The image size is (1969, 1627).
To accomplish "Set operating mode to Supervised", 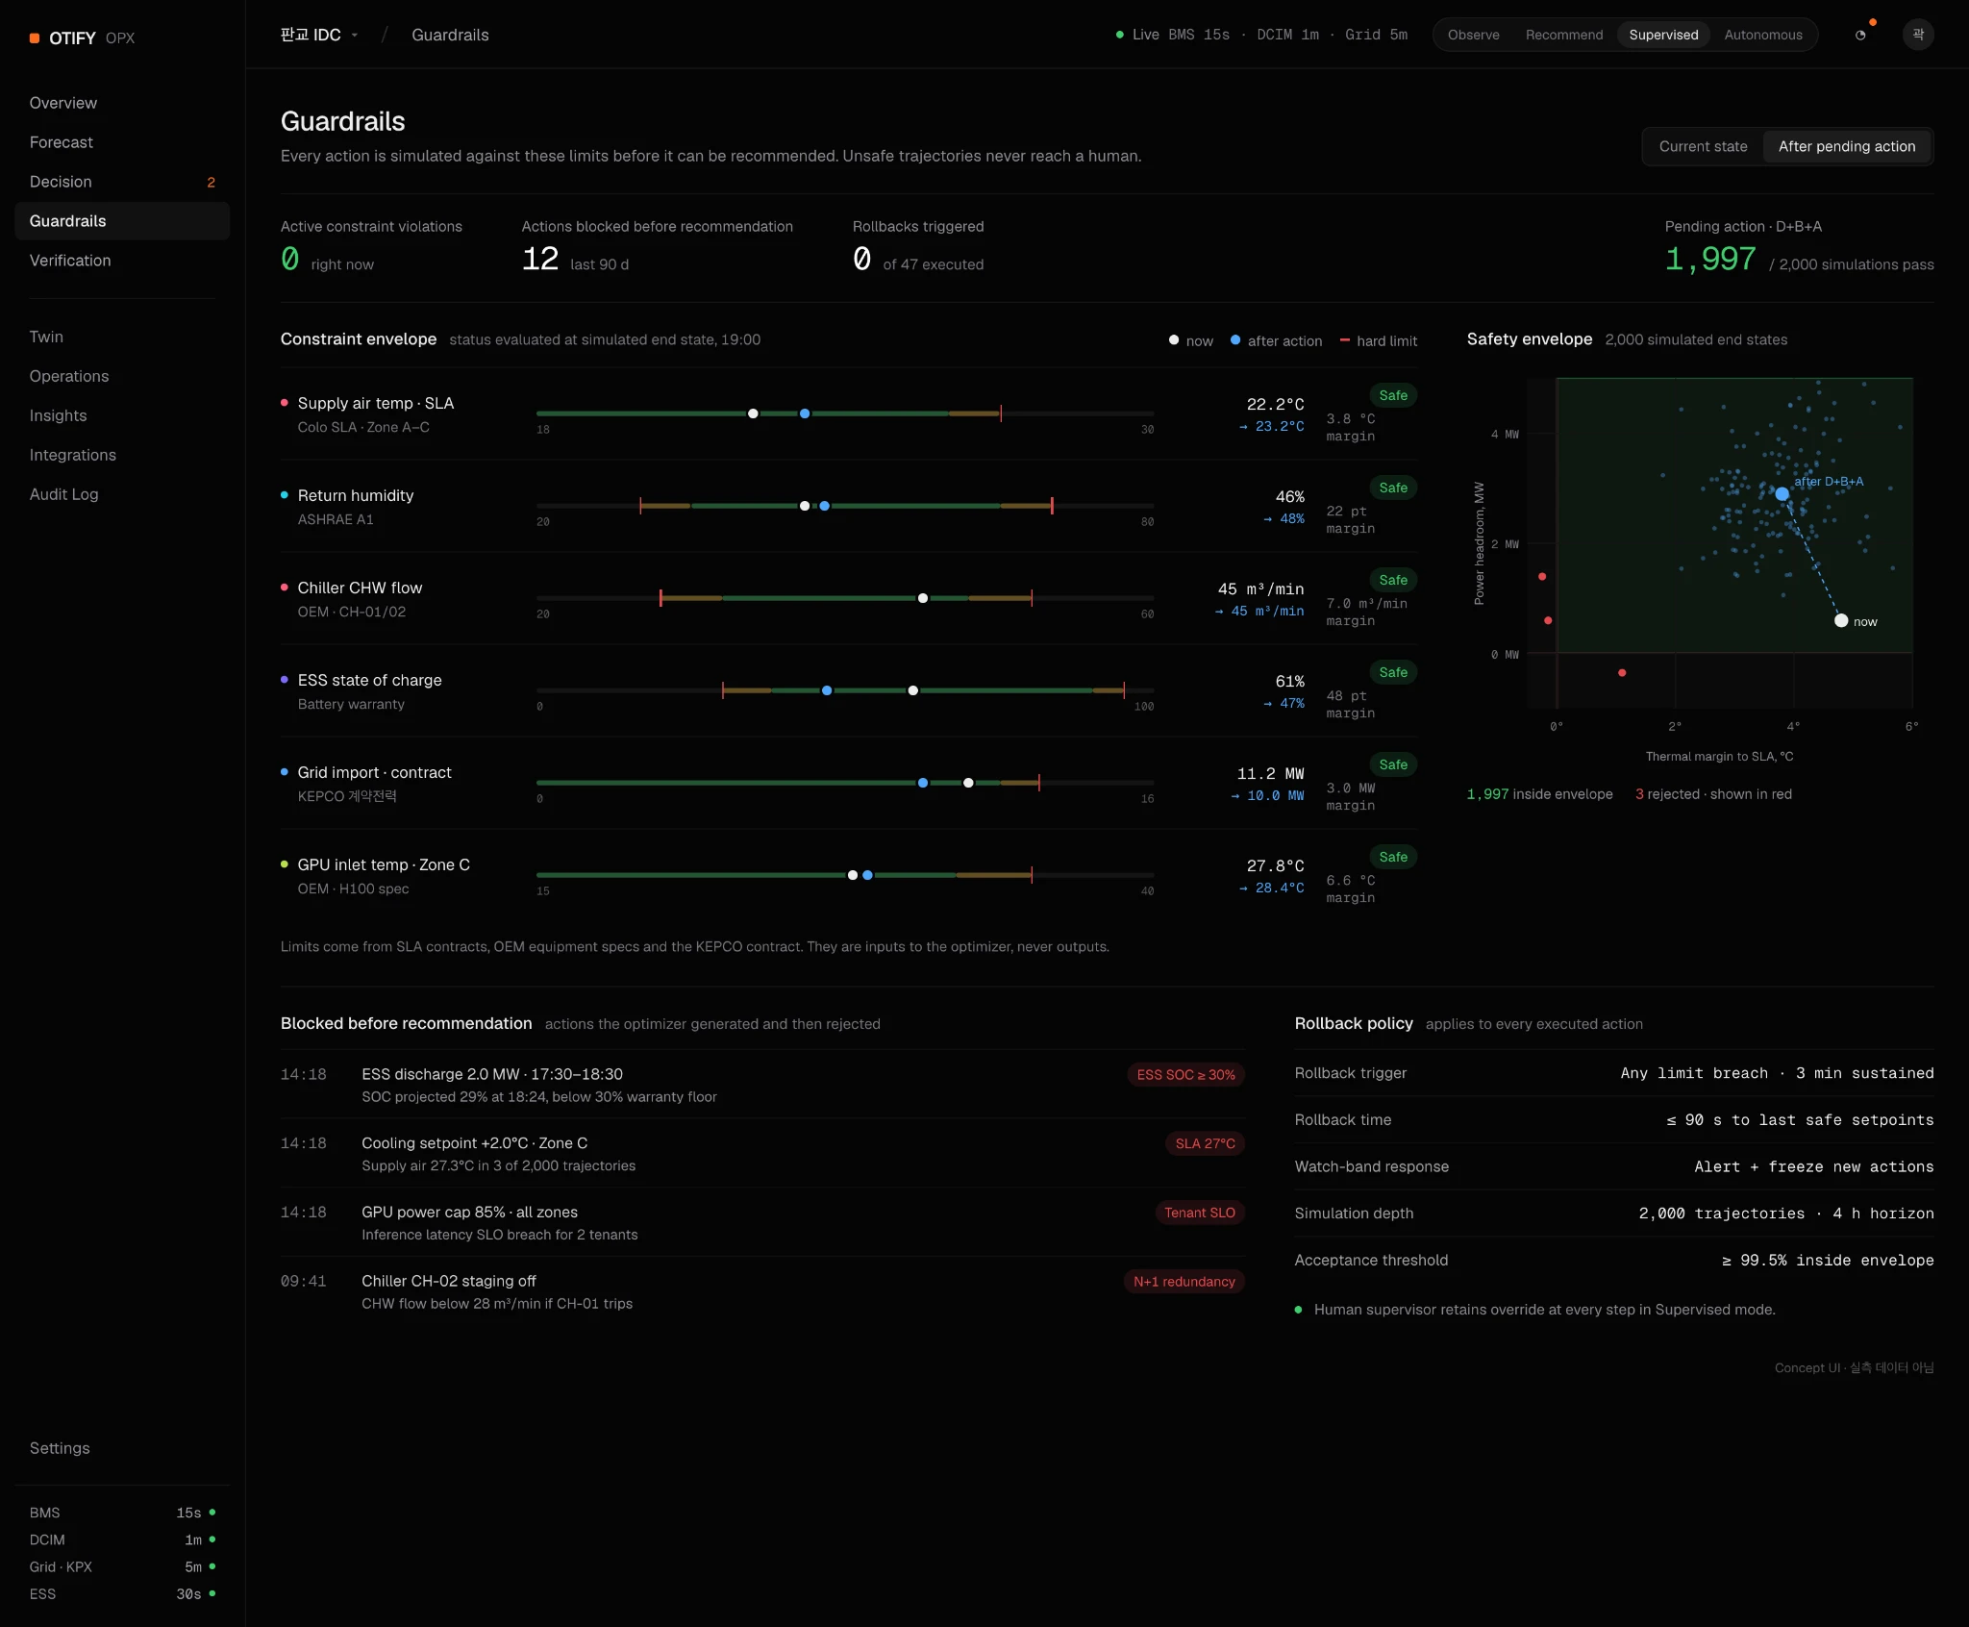I will pos(1662,35).
